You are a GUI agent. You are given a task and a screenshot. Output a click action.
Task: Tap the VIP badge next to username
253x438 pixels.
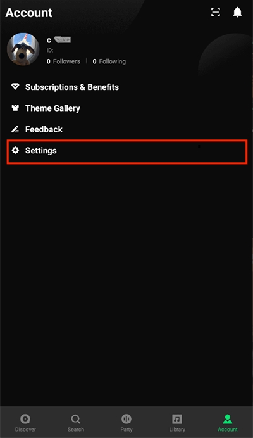(x=63, y=40)
